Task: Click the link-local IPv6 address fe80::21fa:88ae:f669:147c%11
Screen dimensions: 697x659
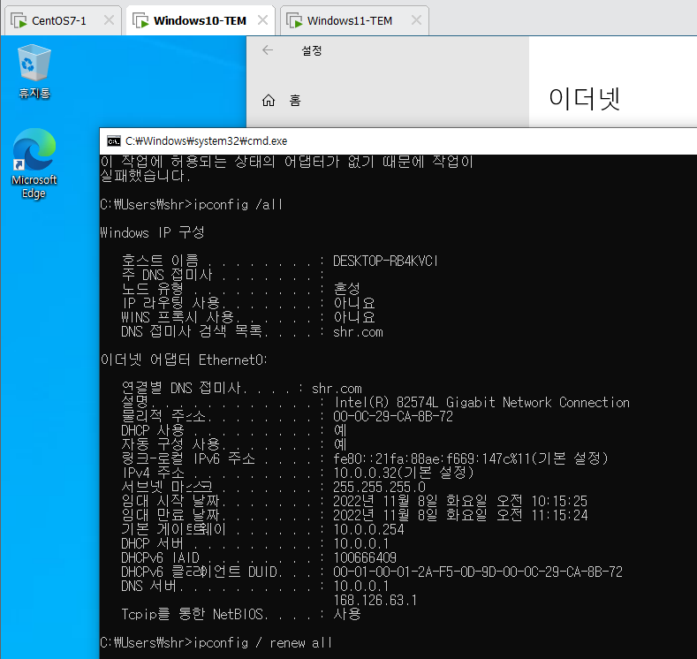Action: pyautogui.click(x=432, y=458)
